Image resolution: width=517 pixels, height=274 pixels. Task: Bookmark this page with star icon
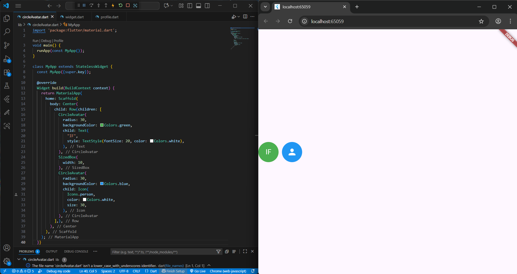pos(481,21)
